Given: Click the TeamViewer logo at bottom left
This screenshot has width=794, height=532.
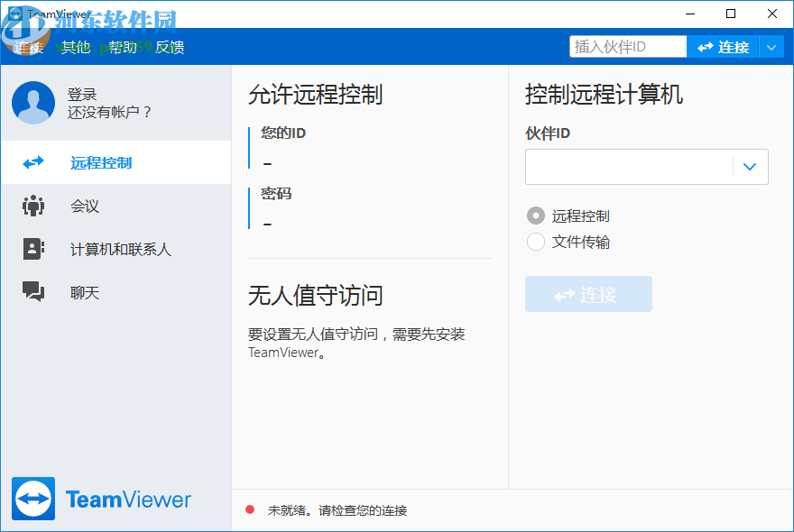Looking at the screenshot, I should pyautogui.click(x=101, y=500).
